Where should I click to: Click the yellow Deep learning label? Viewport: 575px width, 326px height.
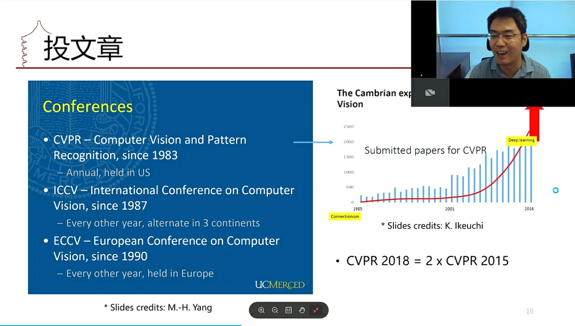coord(521,140)
